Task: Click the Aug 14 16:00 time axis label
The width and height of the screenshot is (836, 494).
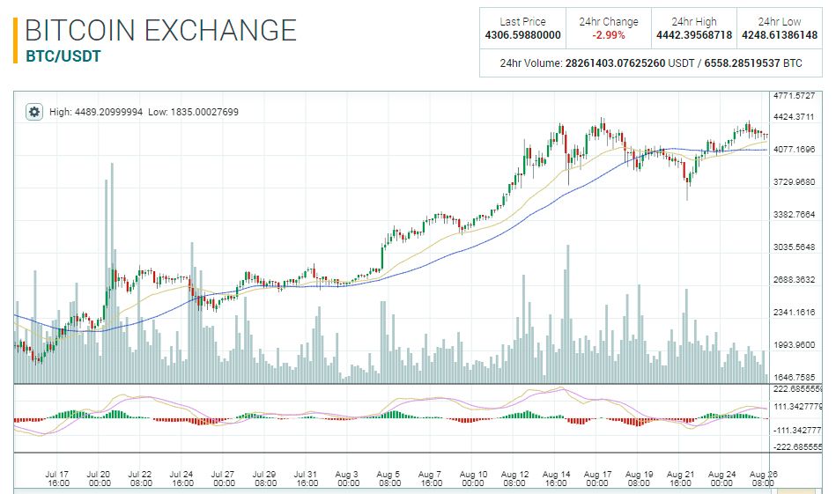Action: point(556,478)
